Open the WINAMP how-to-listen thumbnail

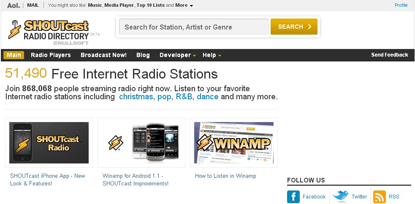pos(234,142)
